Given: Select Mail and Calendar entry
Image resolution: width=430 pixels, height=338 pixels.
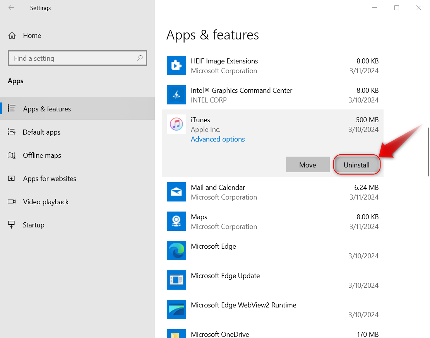Looking at the screenshot, I should tap(272, 192).
